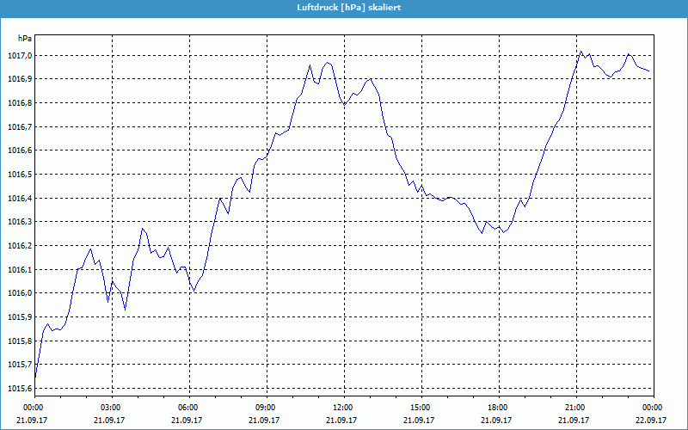Screen dimensions: 688x430
Task: Click the 22.09.17 date label
Action: coord(652,421)
